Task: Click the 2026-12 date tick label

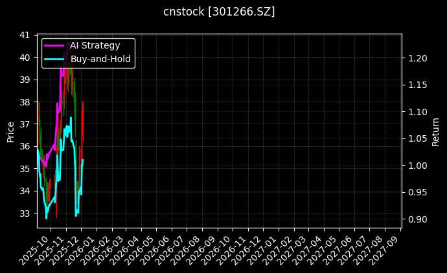Action: click(x=240, y=248)
